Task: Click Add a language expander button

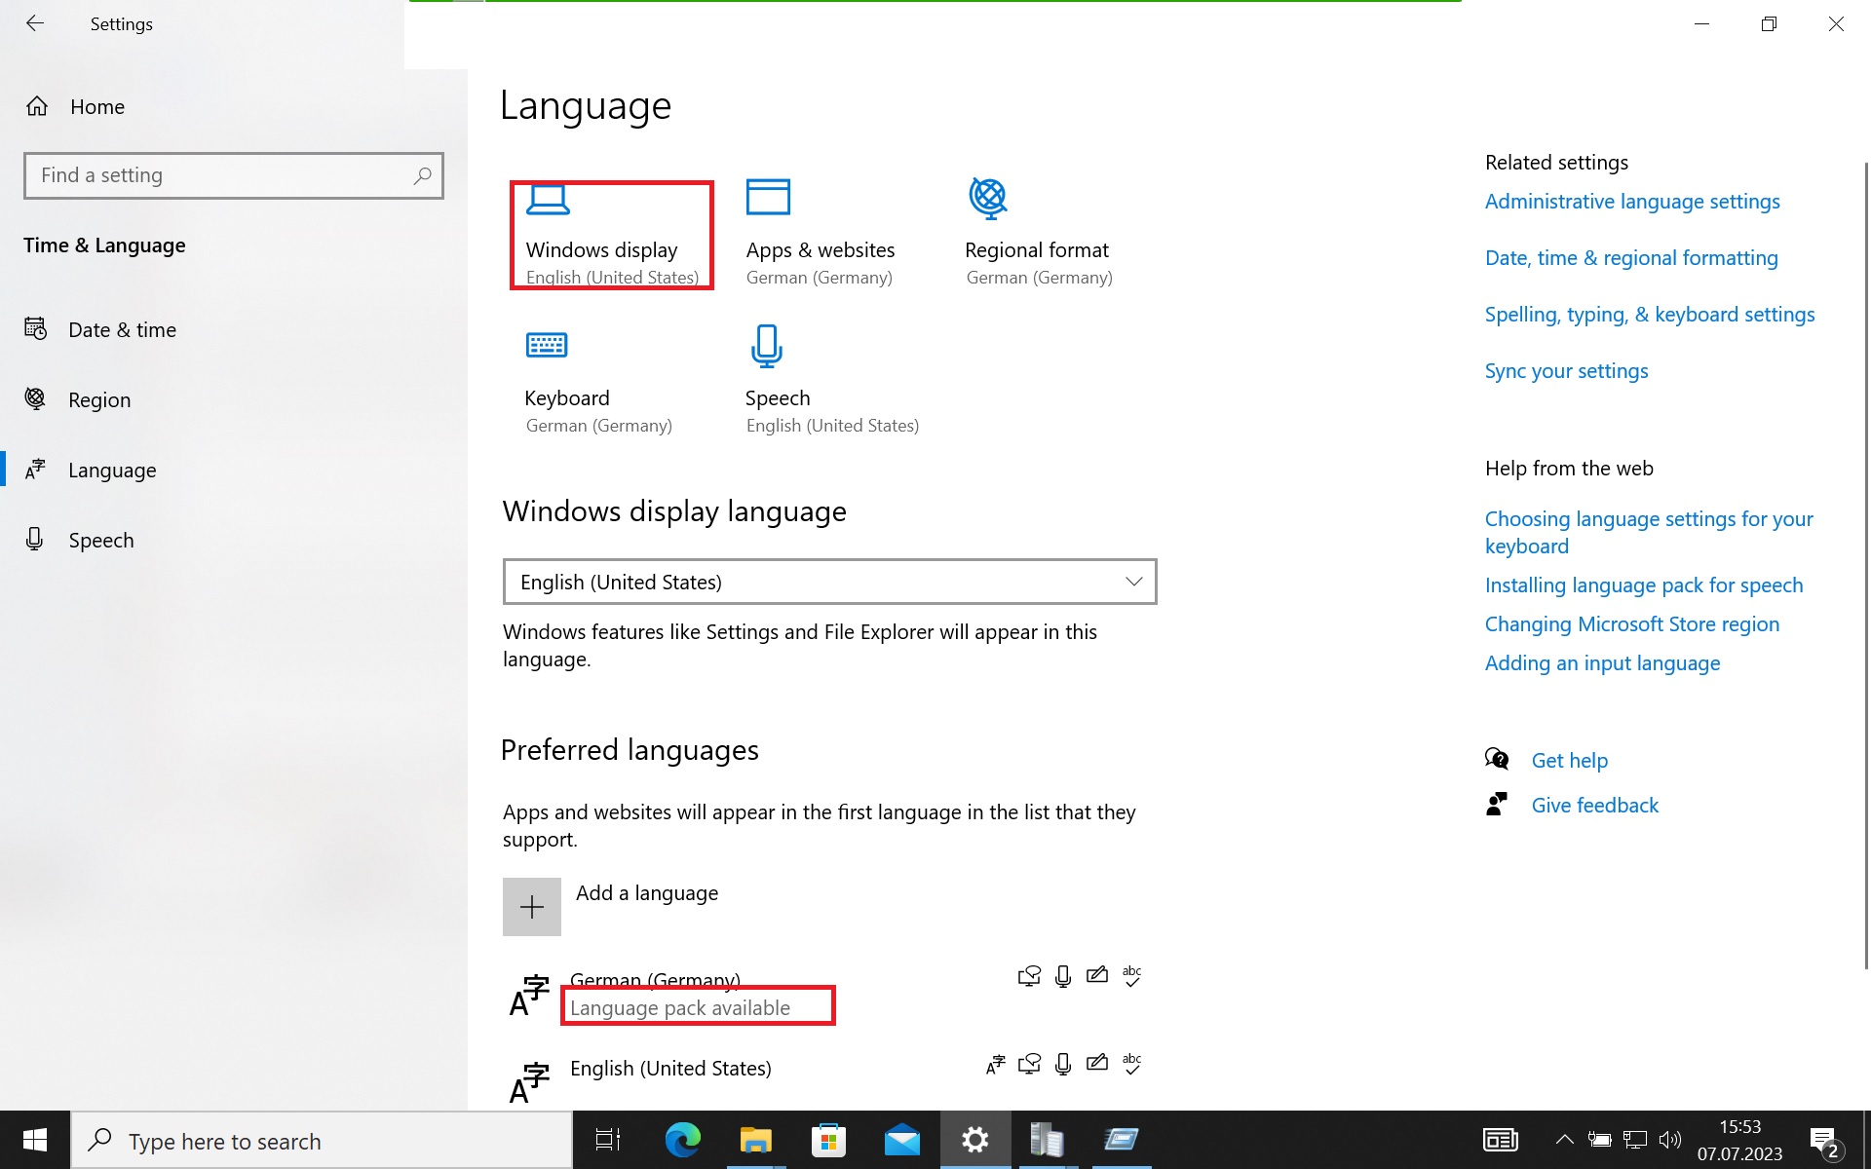Action: coord(531,906)
